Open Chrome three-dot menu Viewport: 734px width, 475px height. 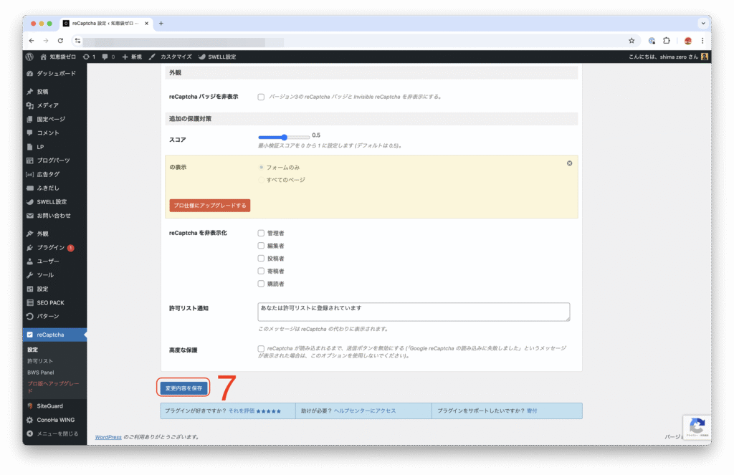coord(702,41)
